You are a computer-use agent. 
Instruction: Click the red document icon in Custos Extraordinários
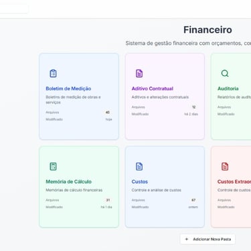pyautogui.click(x=225, y=167)
